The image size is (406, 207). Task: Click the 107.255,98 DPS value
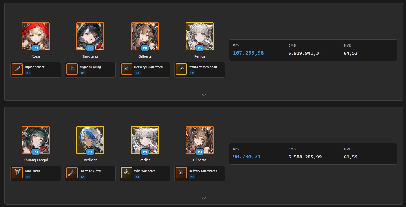point(248,53)
